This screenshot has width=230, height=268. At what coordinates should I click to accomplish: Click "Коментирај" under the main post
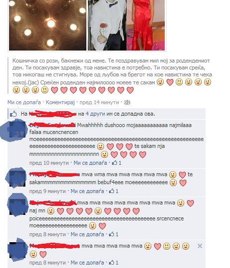tap(60, 102)
